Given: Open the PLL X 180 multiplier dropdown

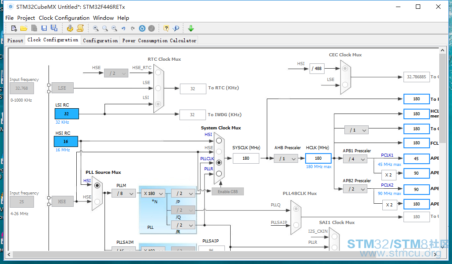Looking at the screenshot, I should click(153, 194).
